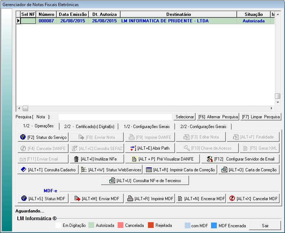Click the Status WebServices network icon
This screenshot has width=285, height=233.
tap(84, 170)
